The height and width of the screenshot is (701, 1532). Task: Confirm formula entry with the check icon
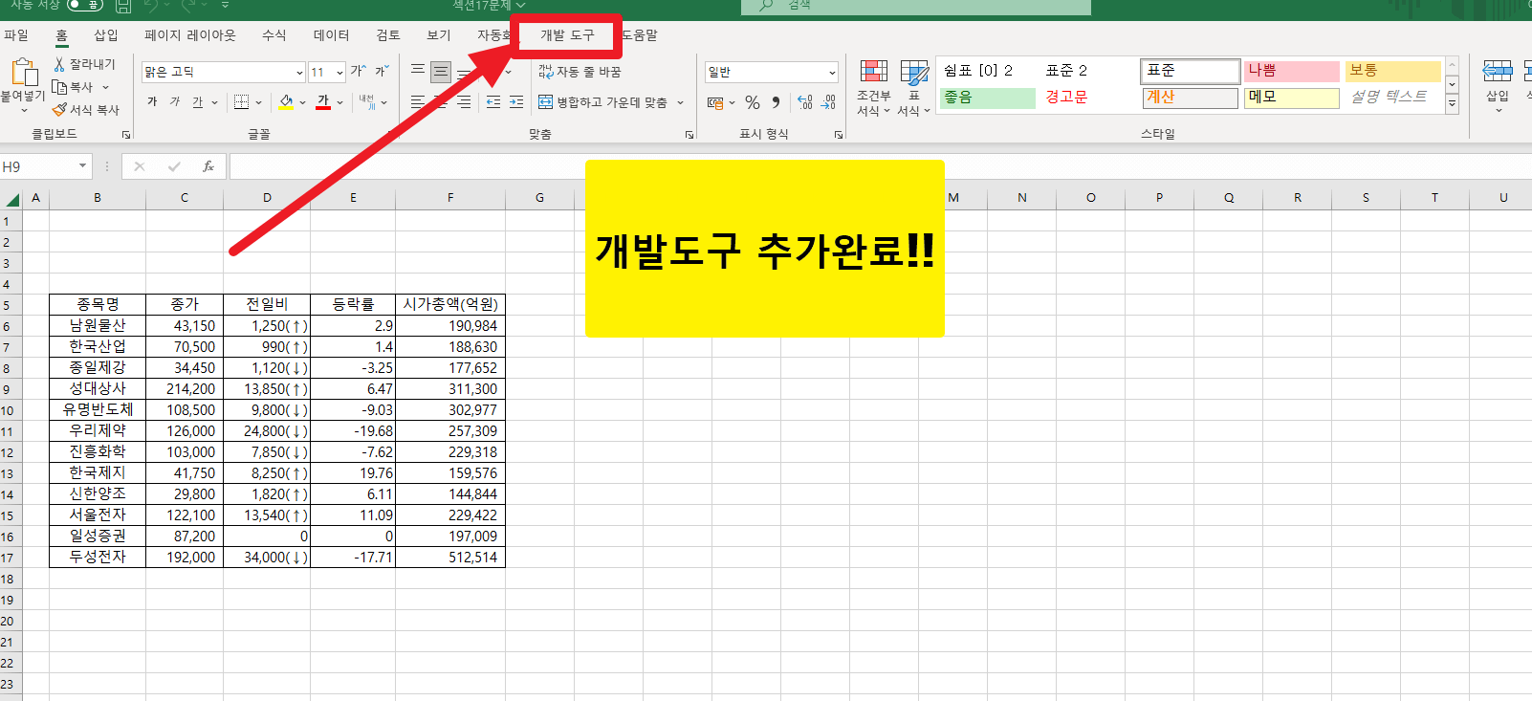coord(174,166)
